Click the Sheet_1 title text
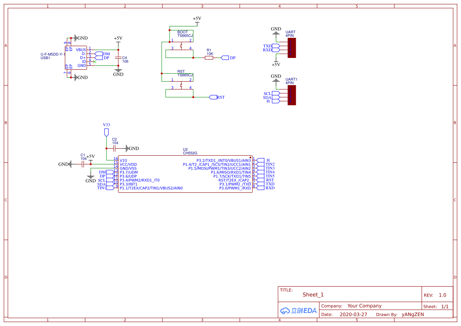The image size is (461, 326). pyautogui.click(x=313, y=294)
